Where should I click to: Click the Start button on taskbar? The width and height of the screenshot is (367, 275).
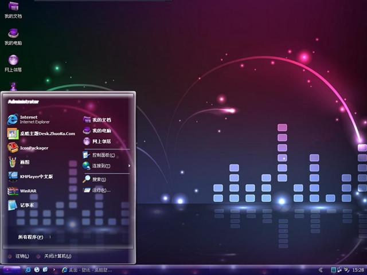coord(10,270)
